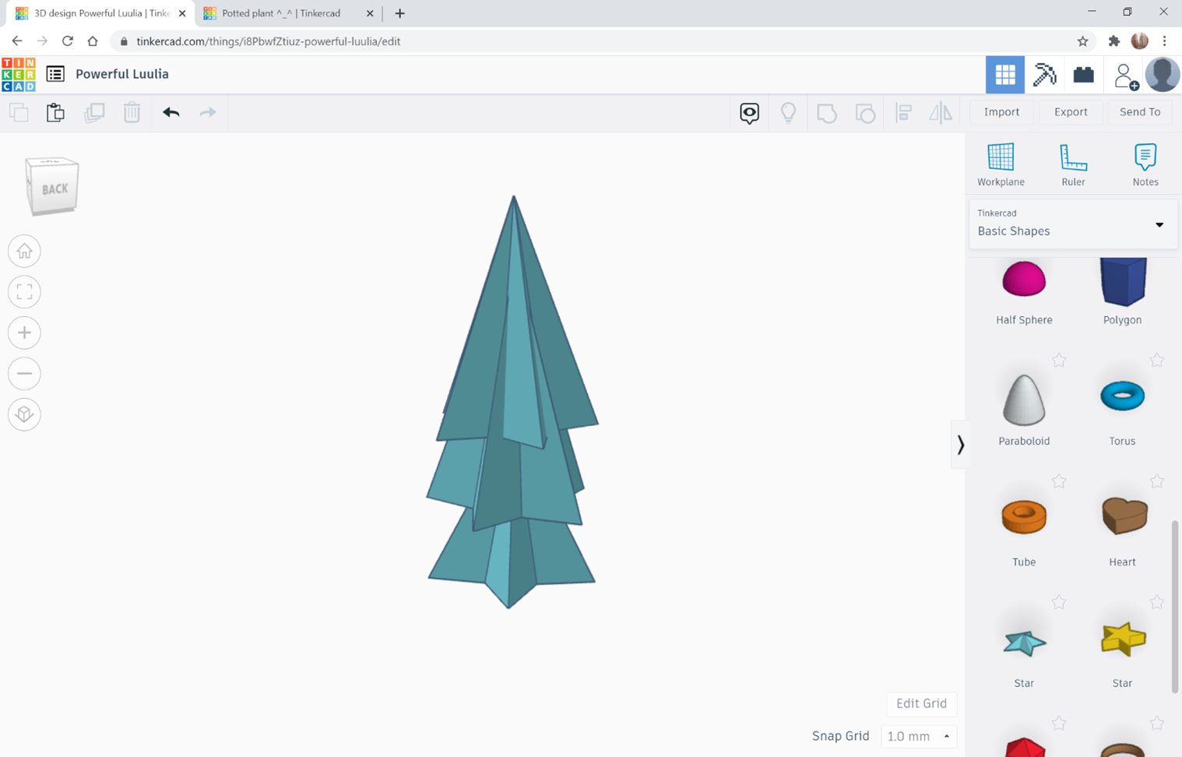Open the Tinkercad logo home link

point(18,75)
